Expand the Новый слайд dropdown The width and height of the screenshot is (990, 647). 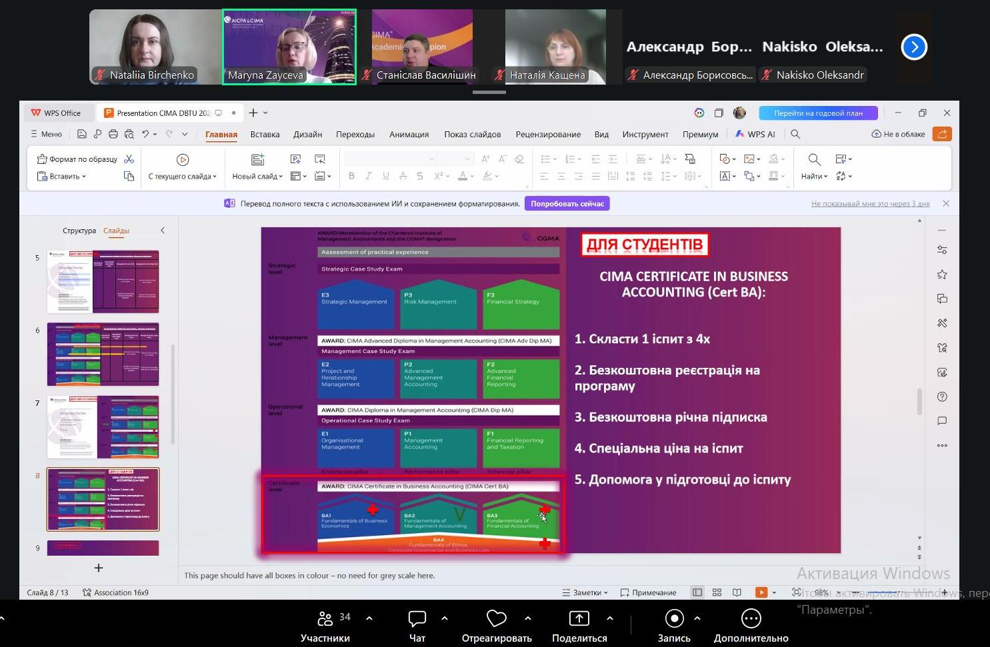point(257,177)
